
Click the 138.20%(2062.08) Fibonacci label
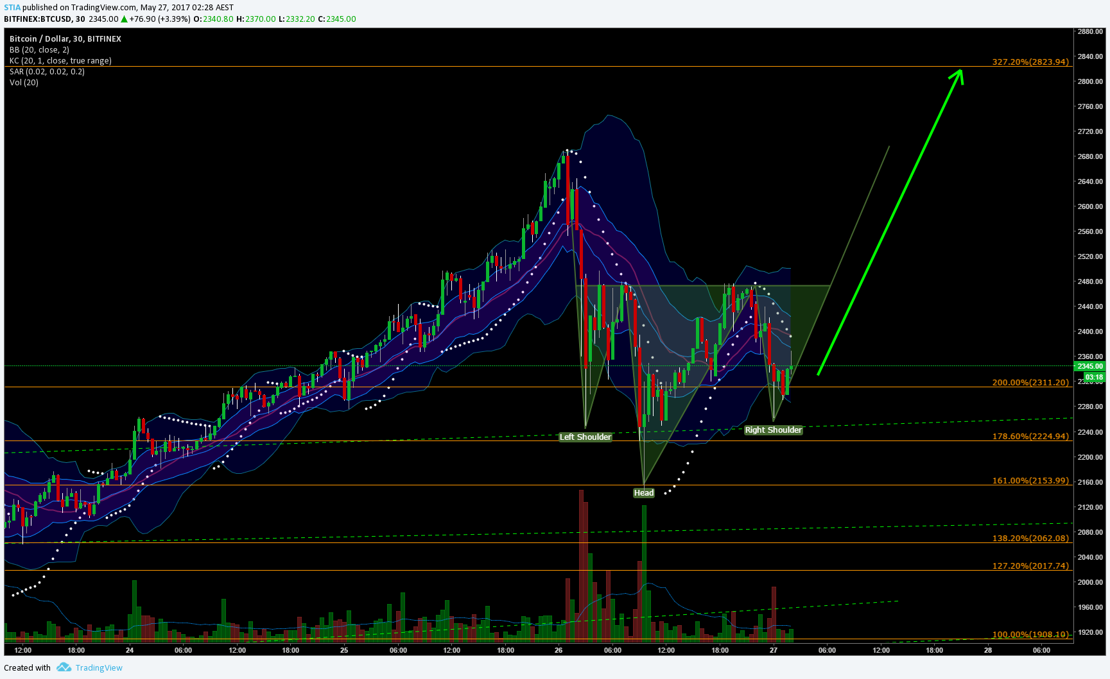click(x=1030, y=539)
